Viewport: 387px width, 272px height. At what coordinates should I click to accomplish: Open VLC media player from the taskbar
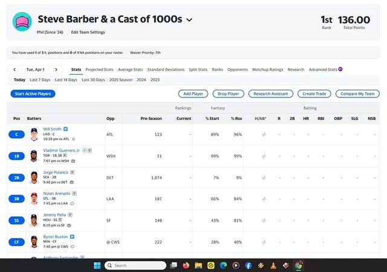click(273, 265)
